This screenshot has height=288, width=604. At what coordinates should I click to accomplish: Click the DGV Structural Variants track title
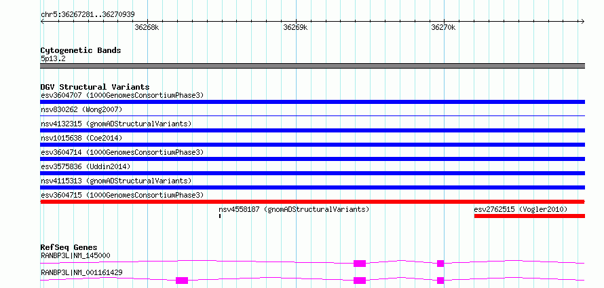(95, 87)
